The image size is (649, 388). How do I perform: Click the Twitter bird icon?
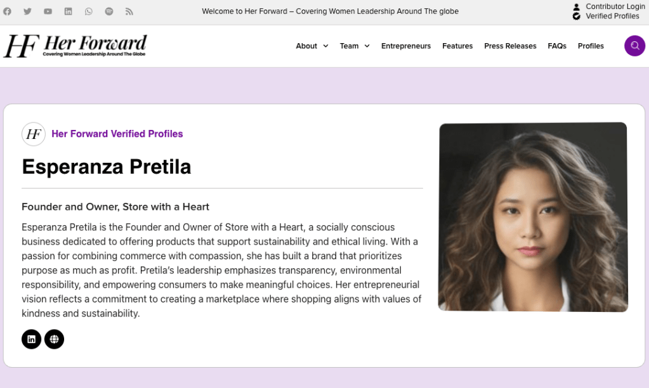click(x=27, y=11)
